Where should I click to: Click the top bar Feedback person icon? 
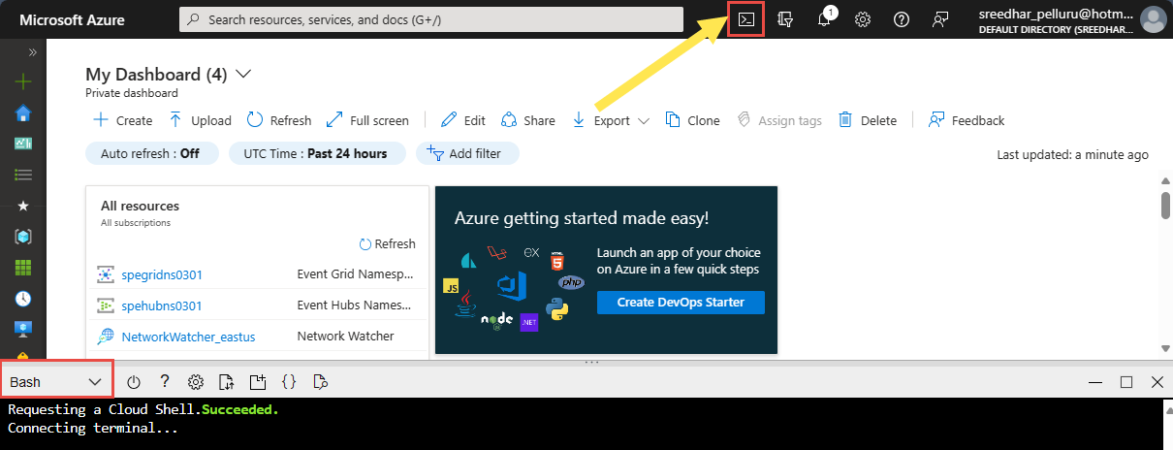pos(939,19)
